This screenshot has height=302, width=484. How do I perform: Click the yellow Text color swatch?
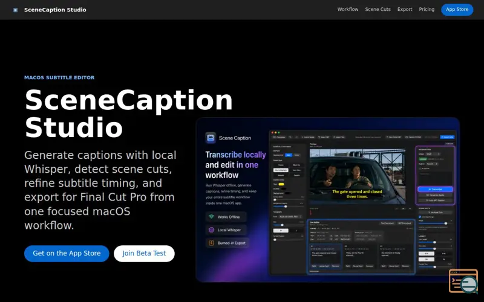(x=281, y=184)
